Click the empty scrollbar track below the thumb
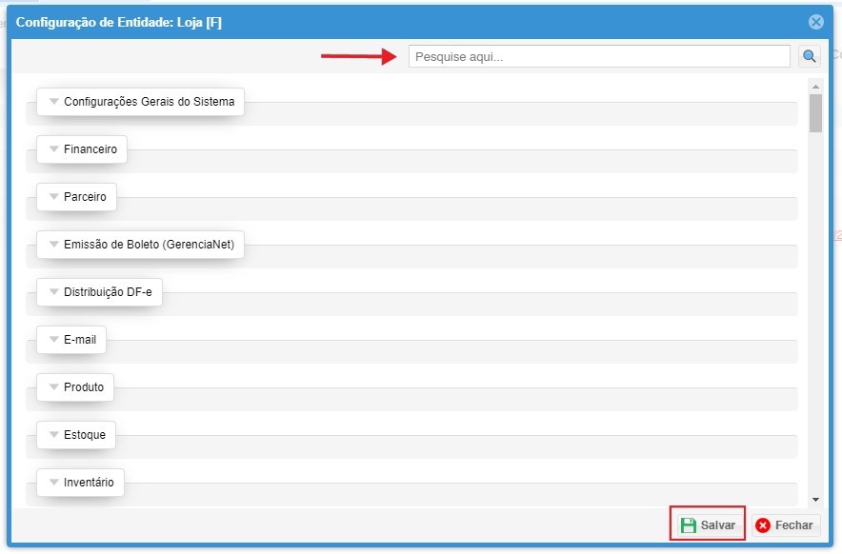 coord(815,314)
